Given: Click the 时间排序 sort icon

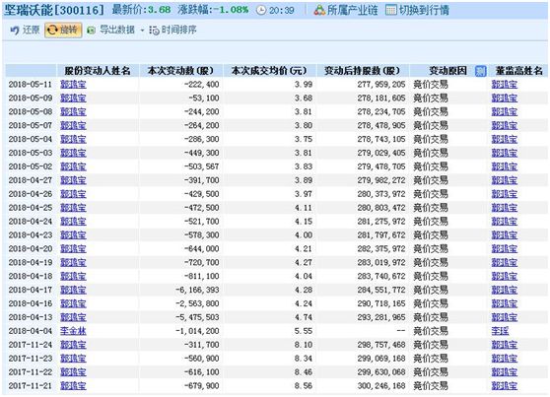Looking at the screenshot, I should point(154,31).
